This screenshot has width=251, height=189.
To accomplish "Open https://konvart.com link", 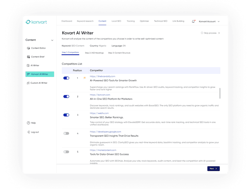I will point(100,95).
